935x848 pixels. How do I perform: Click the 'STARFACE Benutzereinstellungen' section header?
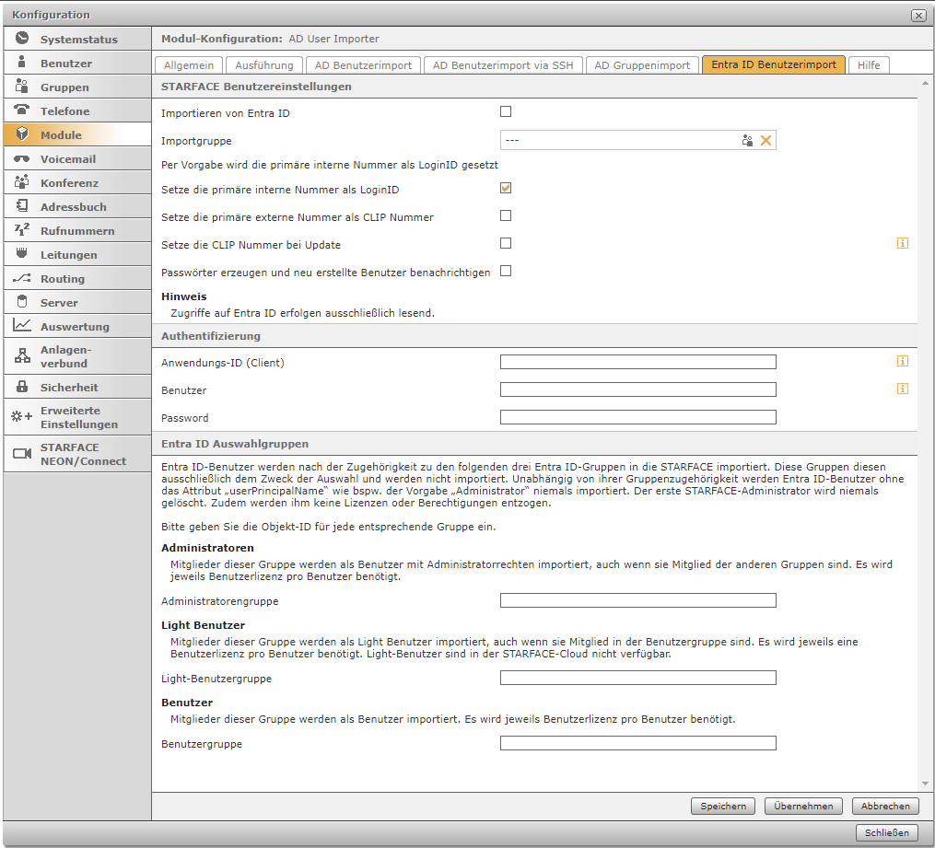click(256, 87)
